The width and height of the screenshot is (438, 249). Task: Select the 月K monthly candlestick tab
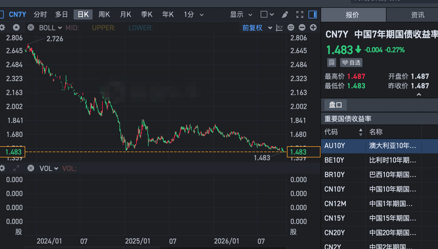click(x=126, y=14)
